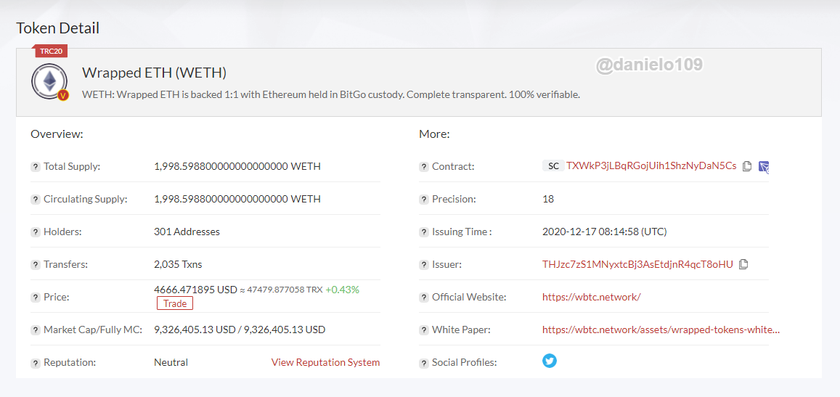Open the wrapped tokens white paper link
This screenshot has height=397, width=840.
pos(661,330)
